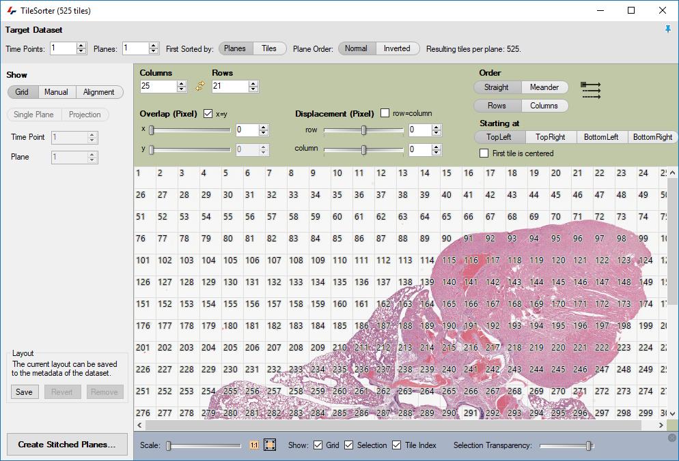Viewport: 679px width, 461px height.
Task: Click the Displacement column slider handle
Action: tap(363, 149)
